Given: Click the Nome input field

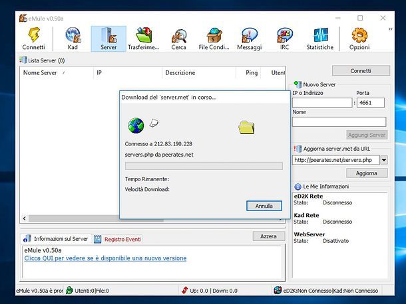Looking at the screenshot, I should (339, 121).
